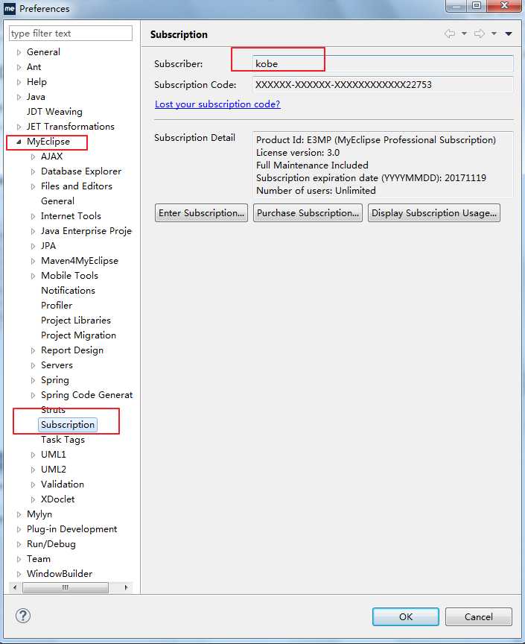Select Spring Code Generat tree item
The width and height of the screenshot is (525, 644).
[x=86, y=395]
